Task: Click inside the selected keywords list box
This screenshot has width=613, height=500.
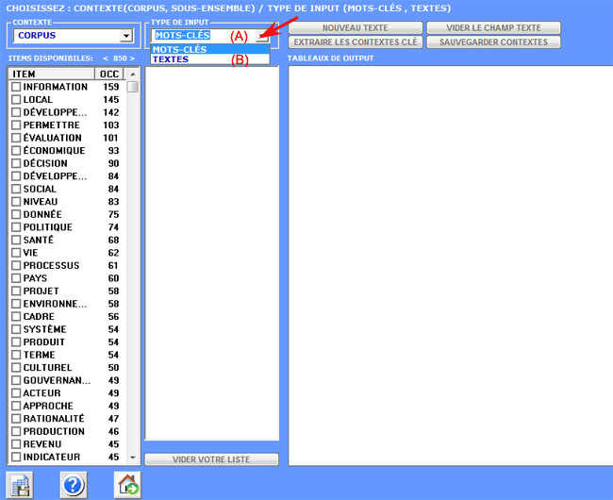Action: coord(211,254)
